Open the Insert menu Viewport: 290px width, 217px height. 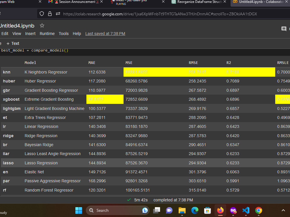[30, 34]
